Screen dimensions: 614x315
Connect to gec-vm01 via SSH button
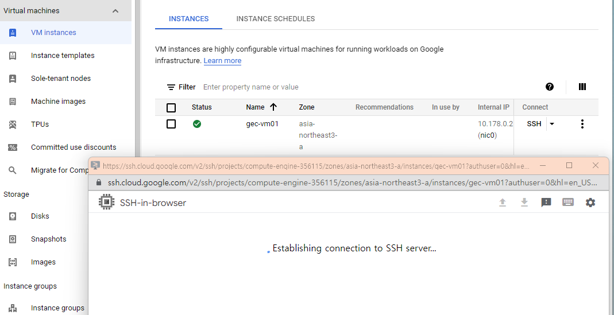(x=534, y=124)
